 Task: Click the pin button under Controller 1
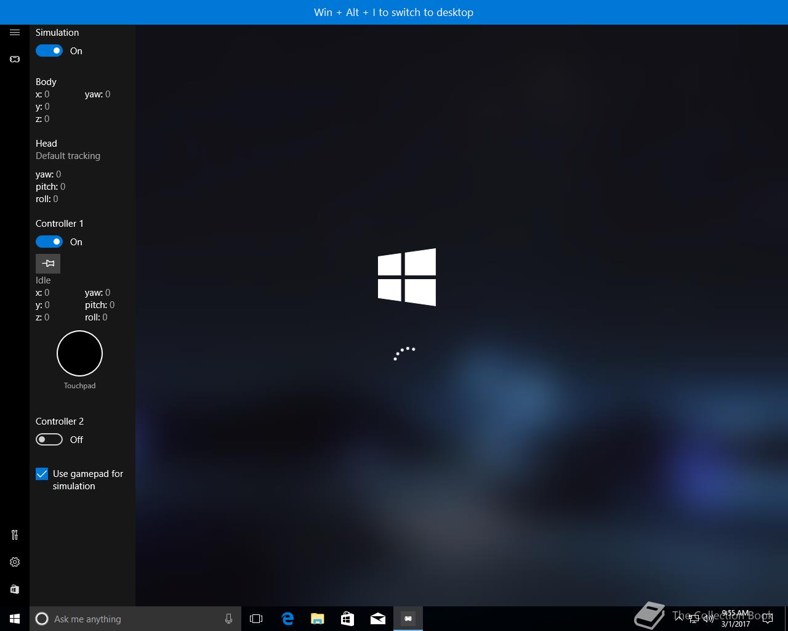[48, 264]
